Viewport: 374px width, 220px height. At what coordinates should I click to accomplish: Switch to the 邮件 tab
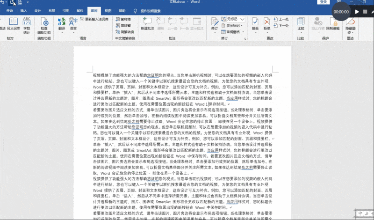pos(80,11)
